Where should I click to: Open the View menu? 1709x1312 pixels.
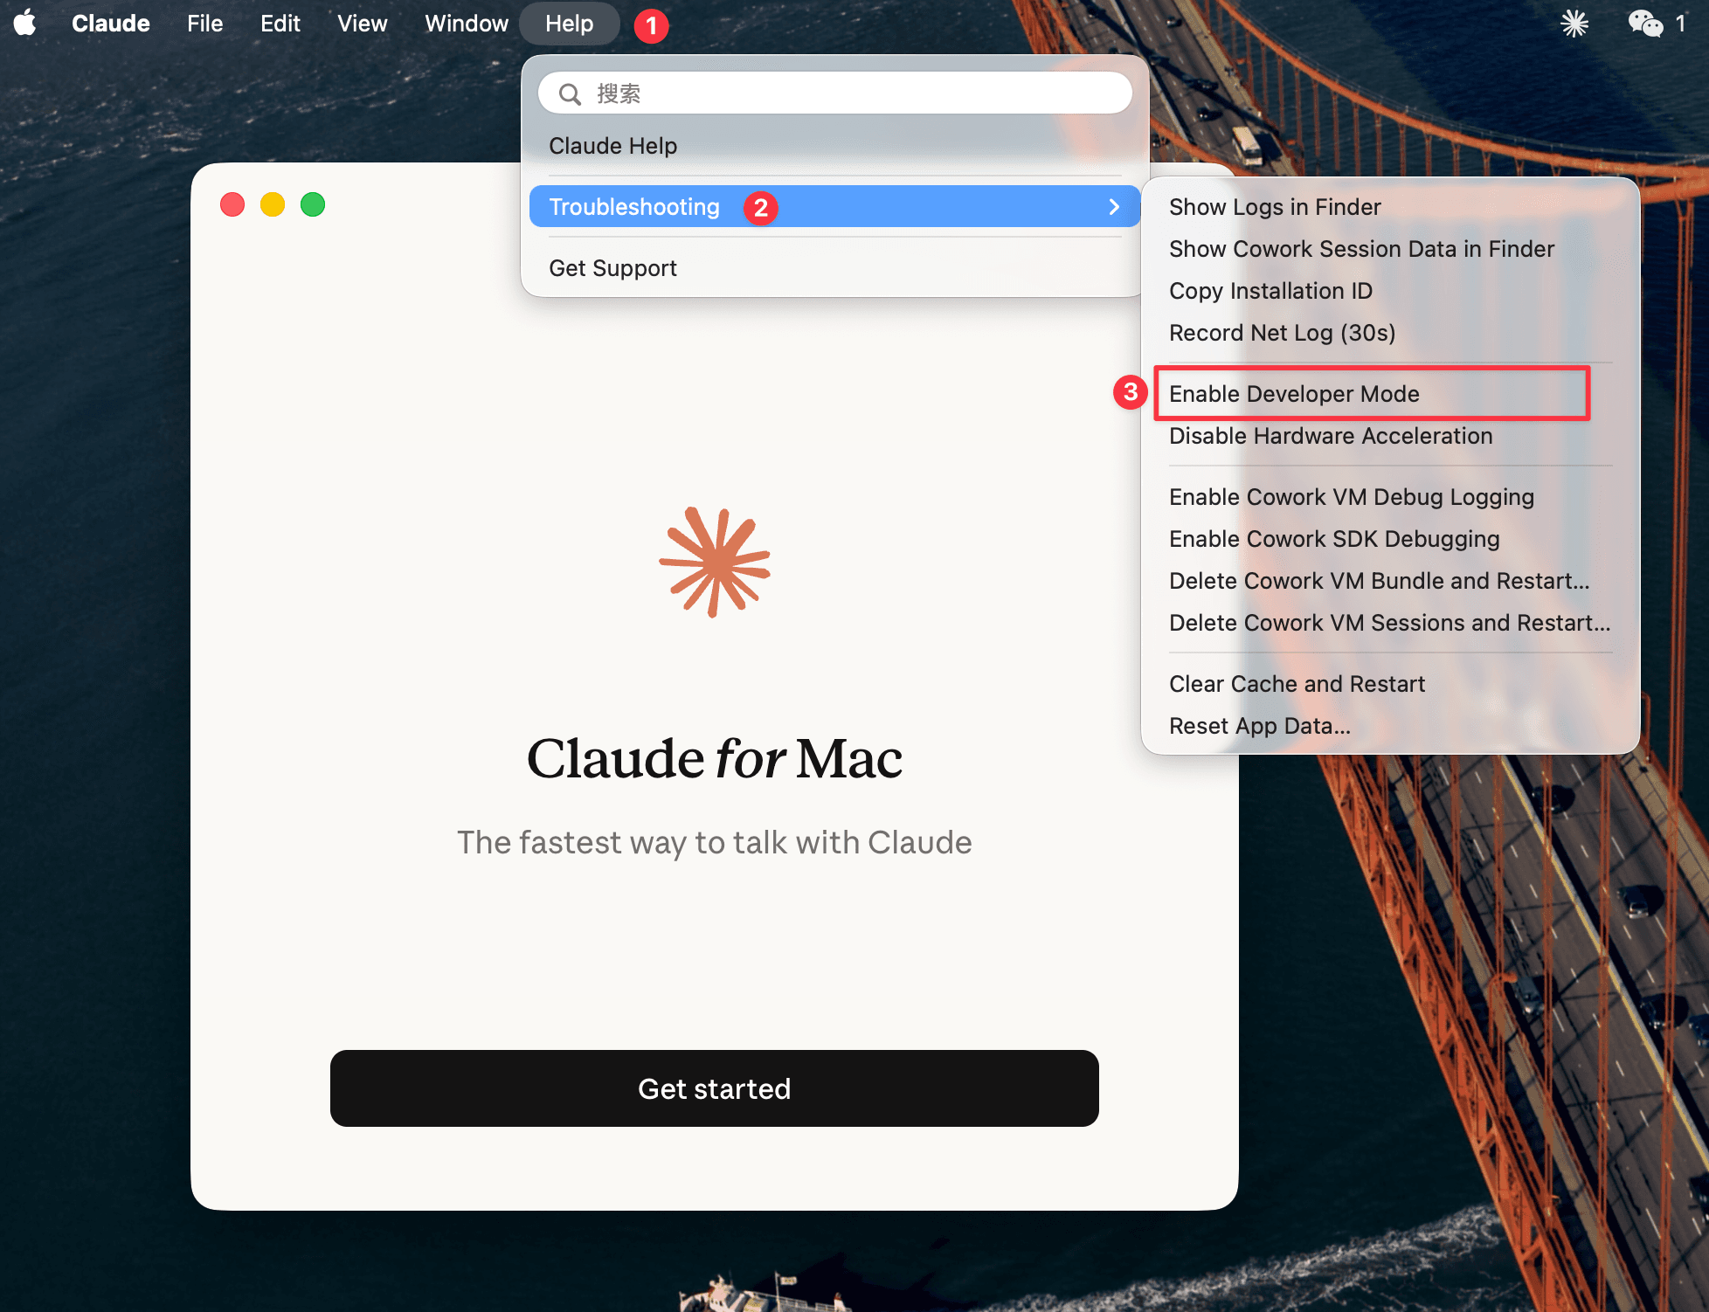(x=361, y=24)
